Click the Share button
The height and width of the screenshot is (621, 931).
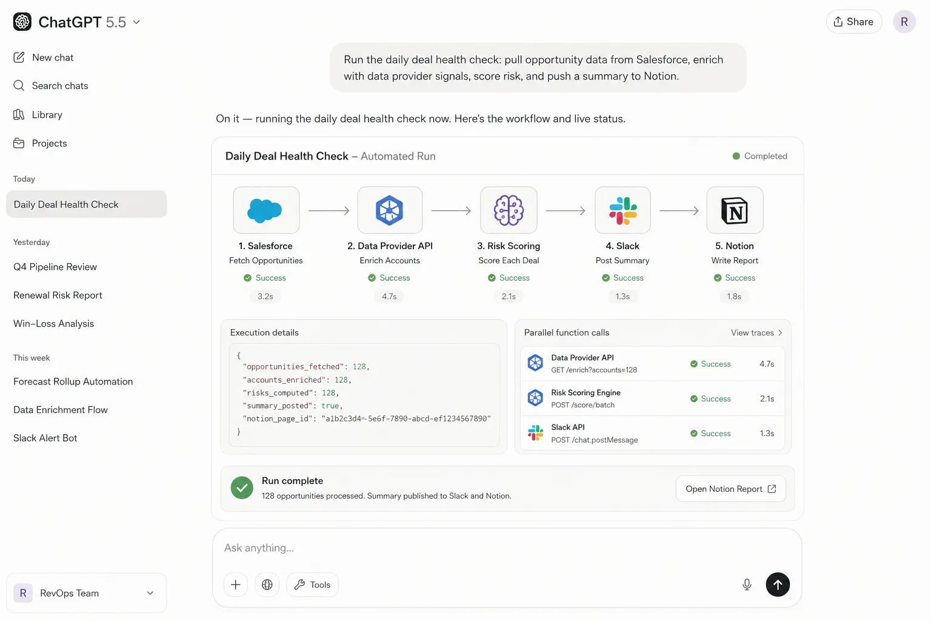coord(853,22)
